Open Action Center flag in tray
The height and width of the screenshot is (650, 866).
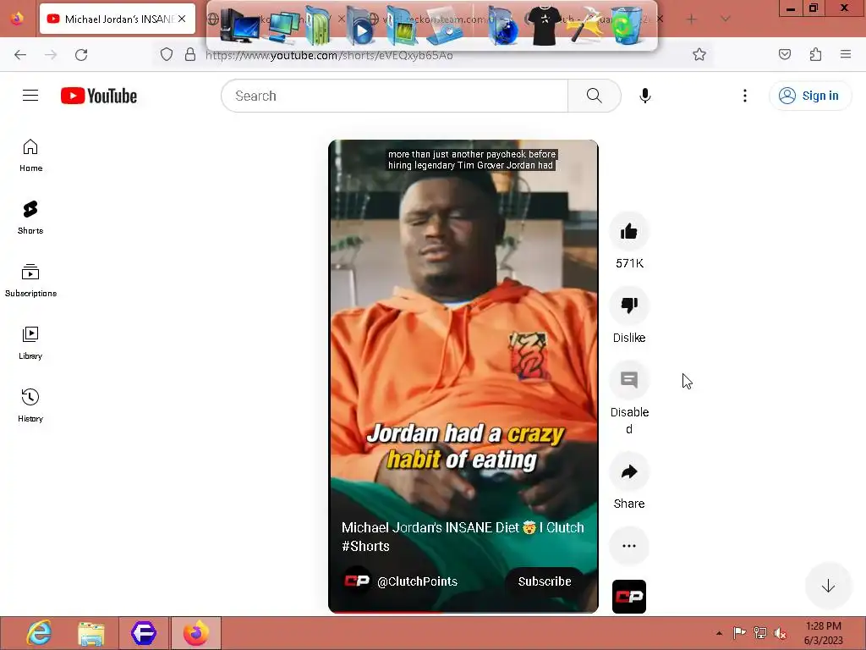tap(739, 633)
